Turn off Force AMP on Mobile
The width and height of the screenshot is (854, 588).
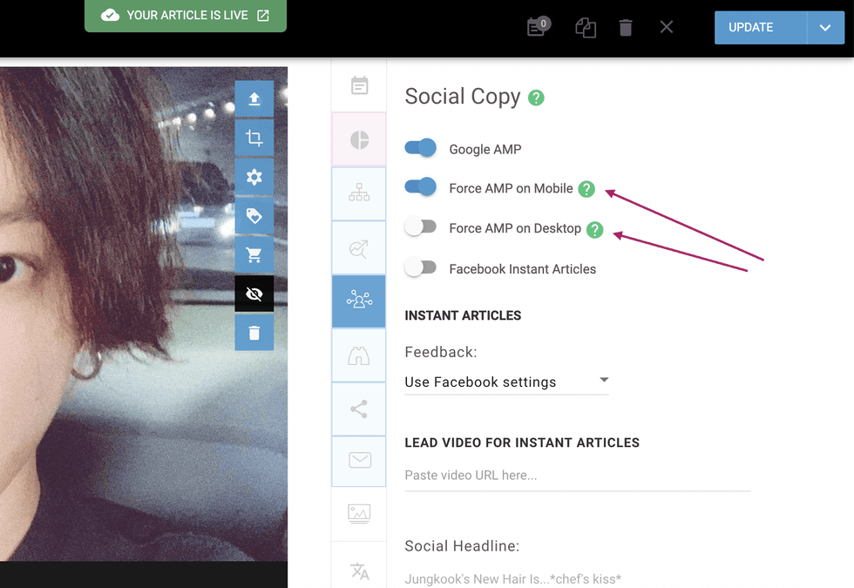click(421, 187)
